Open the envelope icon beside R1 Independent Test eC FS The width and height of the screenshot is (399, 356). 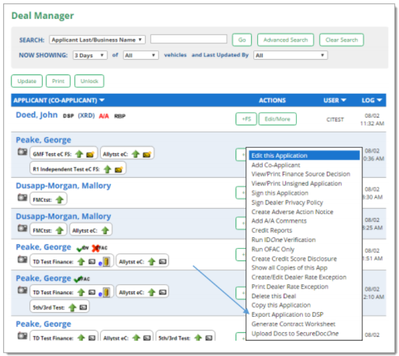click(119, 169)
